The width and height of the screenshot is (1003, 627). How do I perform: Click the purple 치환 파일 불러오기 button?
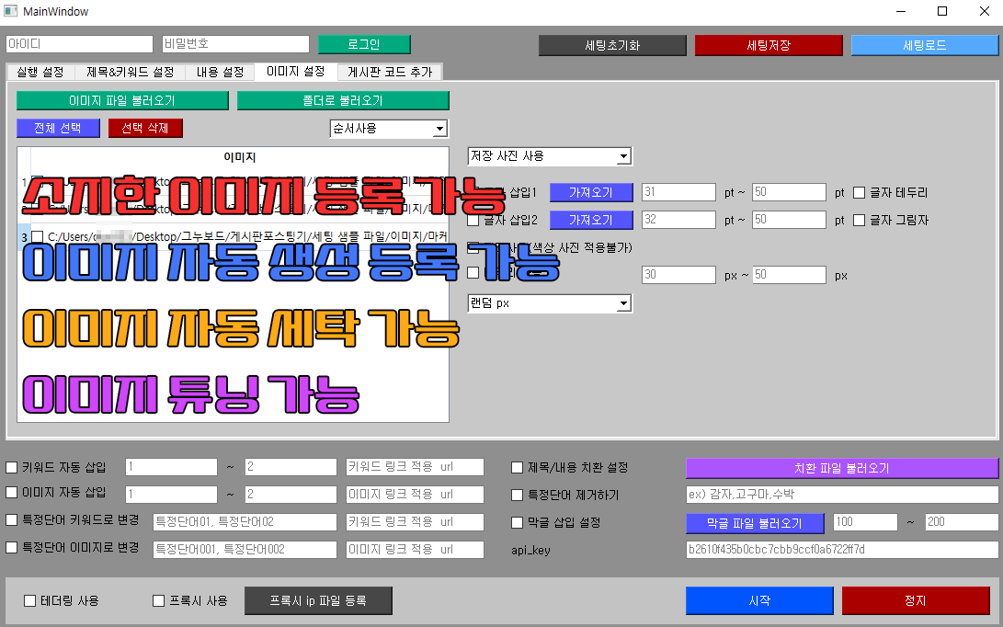click(x=841, y=468)
